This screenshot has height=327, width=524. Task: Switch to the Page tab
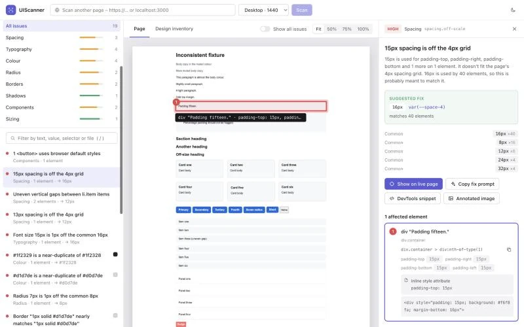point(140,29)
